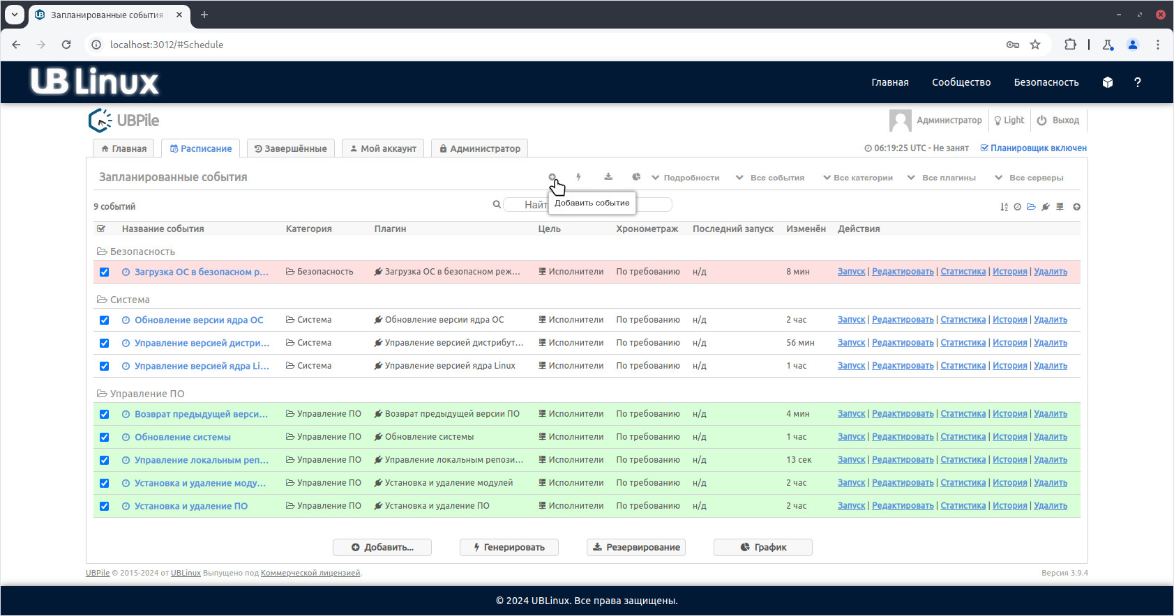This screenshot has height=616, width=1174.
Task: Toggle checkbox for 'Управление версией дистри…' event
Action: pyautogui.click(x=104, y=344)
